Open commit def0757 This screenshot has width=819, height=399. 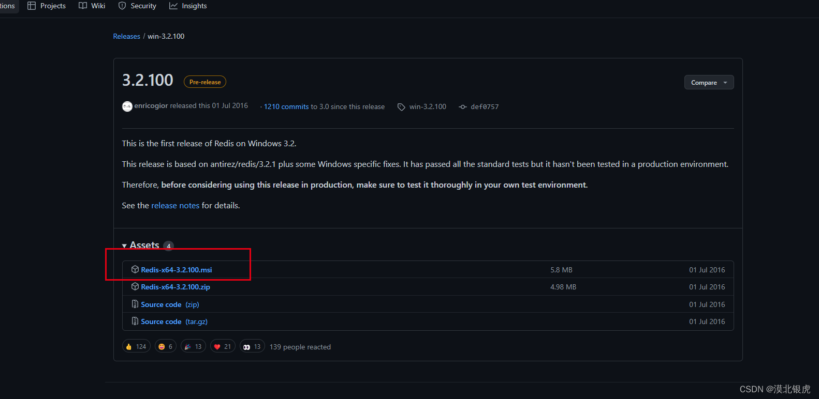tap(485, 106)
